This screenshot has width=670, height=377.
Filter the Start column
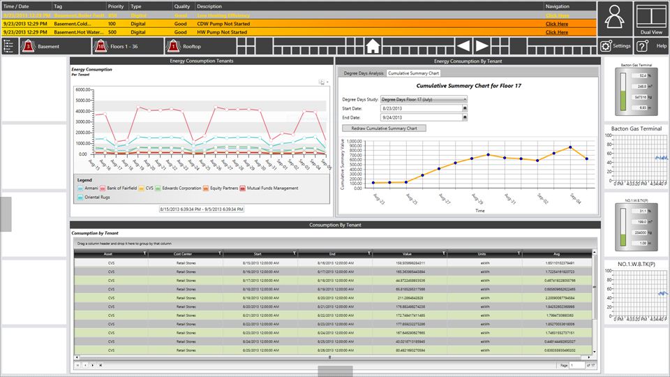point(295,253)
